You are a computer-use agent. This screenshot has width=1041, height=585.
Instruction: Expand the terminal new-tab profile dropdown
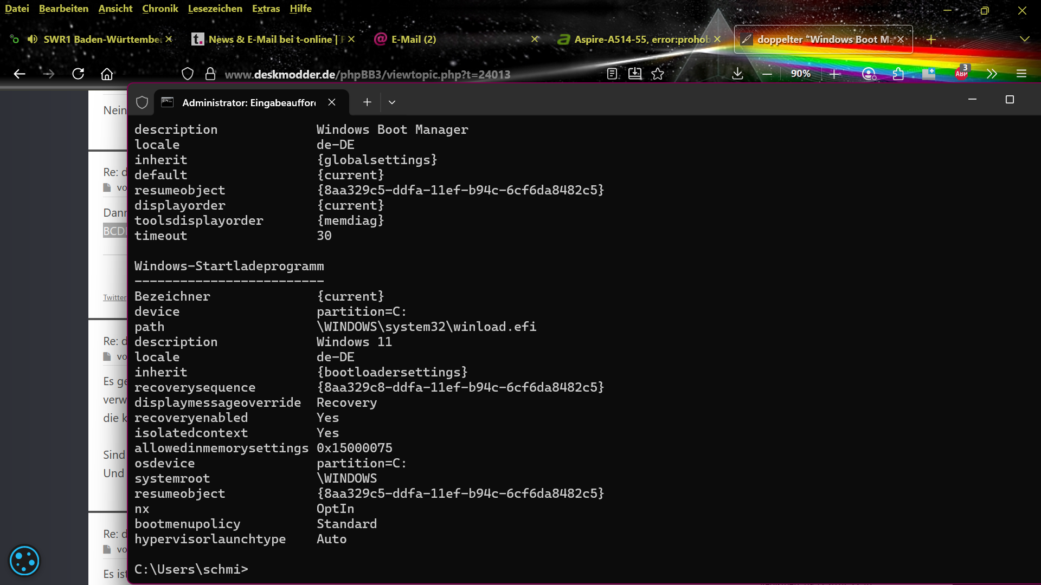tap(392, 102)
